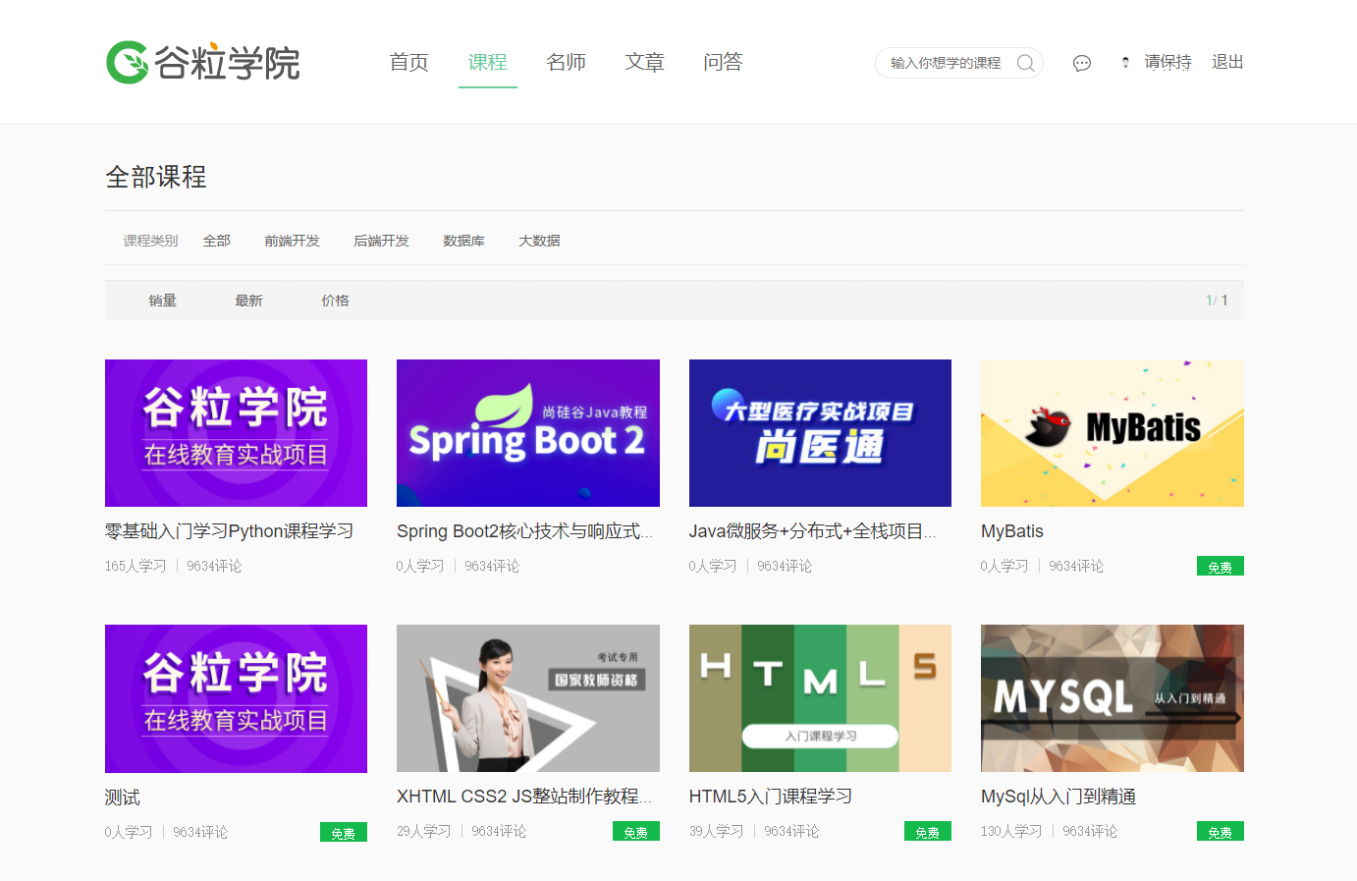1357x881 pixels.
Task: Click the 130人学习 text
Action: pyautogui.click(x=1011, y=831)
